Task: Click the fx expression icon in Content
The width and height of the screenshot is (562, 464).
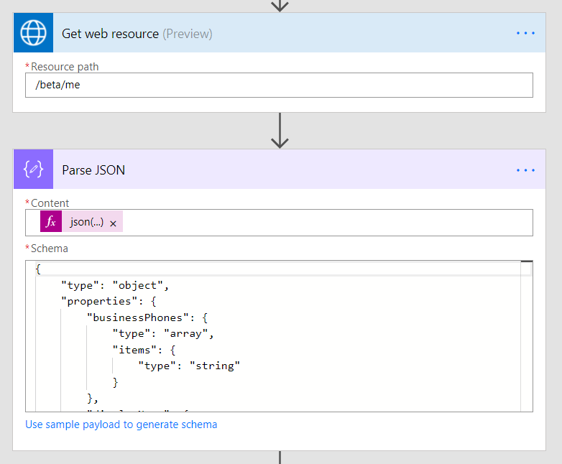Action: click(x=50, y=223)
